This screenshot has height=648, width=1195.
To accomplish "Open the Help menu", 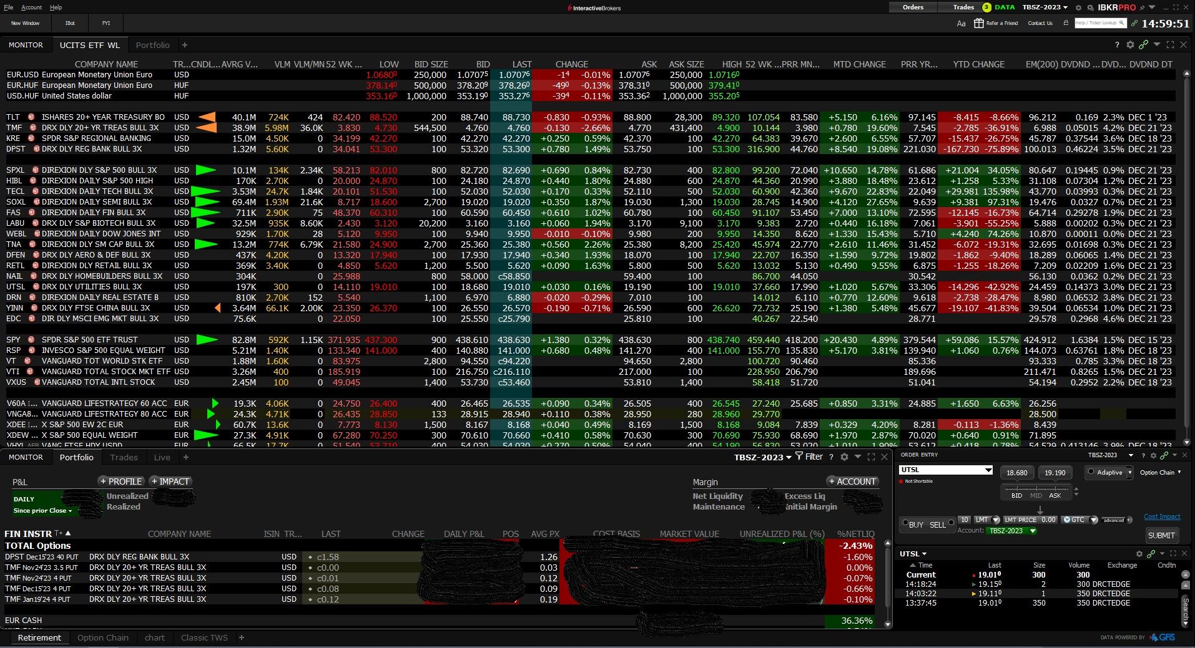I will point(56,7).
